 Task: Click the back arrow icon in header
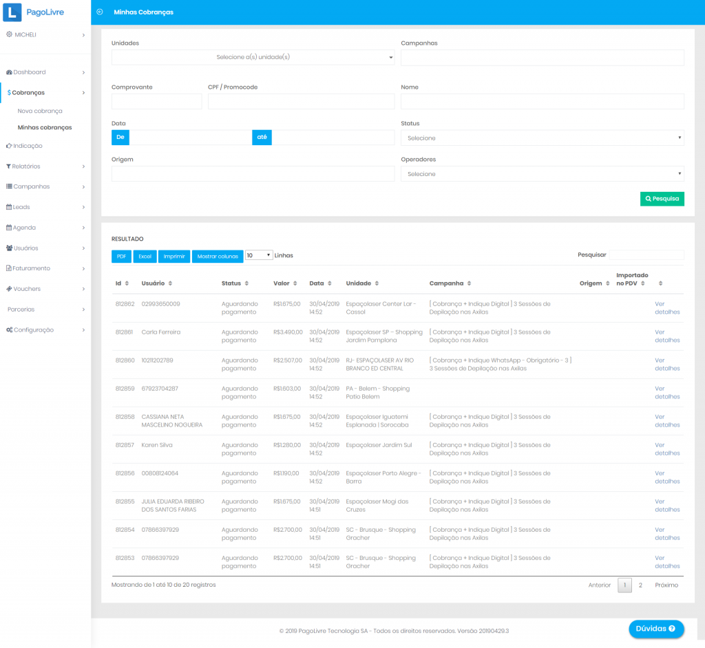(101, 12)
